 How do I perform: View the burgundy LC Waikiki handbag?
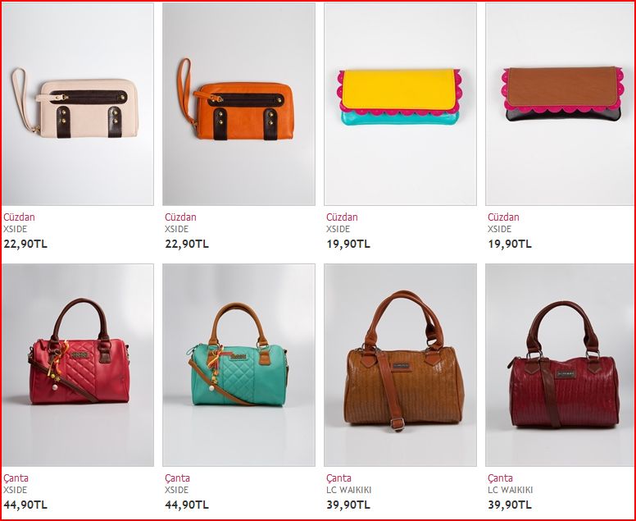click(x=560, y=365)
